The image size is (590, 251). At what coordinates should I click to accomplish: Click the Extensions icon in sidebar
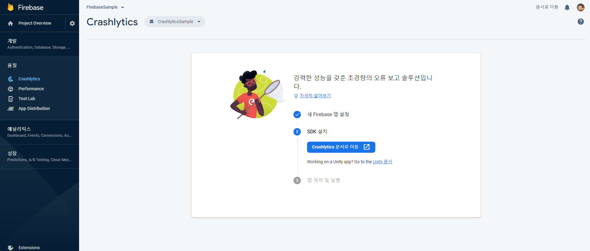pos(11,248)
